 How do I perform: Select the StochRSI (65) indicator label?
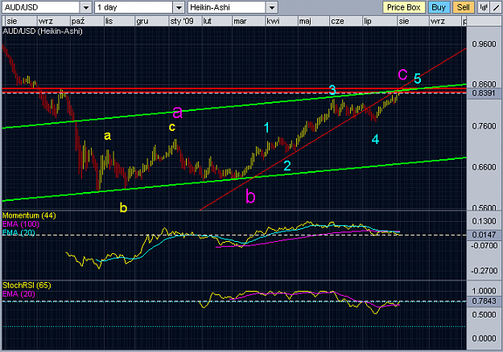tap(27, 285)
